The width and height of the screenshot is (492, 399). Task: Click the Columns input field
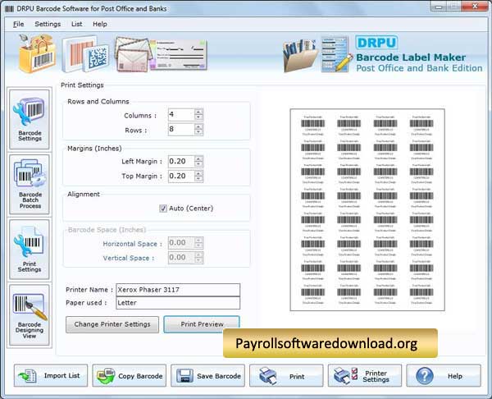[181, 114]
